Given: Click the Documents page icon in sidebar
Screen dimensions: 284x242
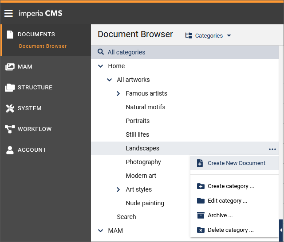Looking at the screenshot, I should pos(10,35).
